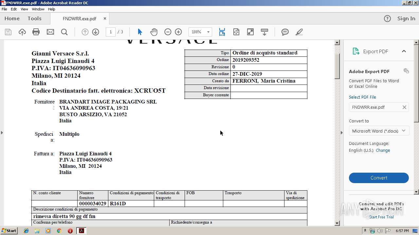The height and width of the screenshot is (235, 419).
Task: Click Export PDF panel icon
Action: (356, 51)
